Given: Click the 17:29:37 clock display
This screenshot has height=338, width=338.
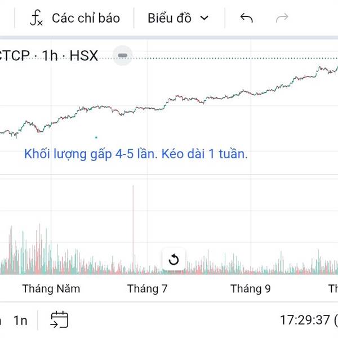Looking at the screenshot, I should pyautogui.click(x=304, y=321).
